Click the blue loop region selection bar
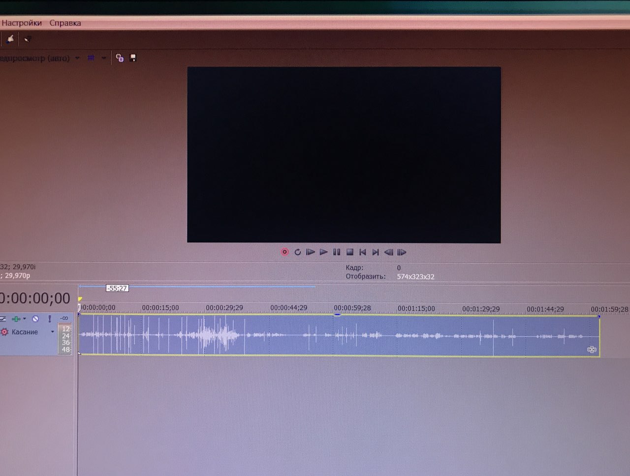 pos(197,286)
